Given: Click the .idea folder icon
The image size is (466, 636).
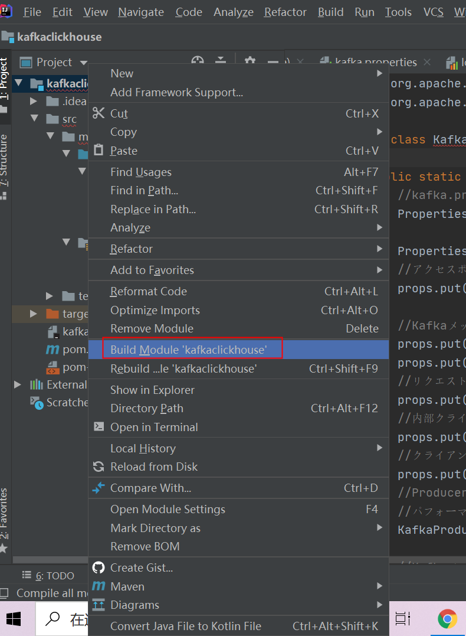Looking at the screenshot, I should pyautogui.click(x=52, y=101).
